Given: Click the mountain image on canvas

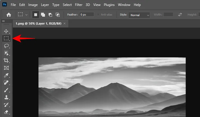Looking at the screenshot, I should pyautogui.click(x=112, y=87).
